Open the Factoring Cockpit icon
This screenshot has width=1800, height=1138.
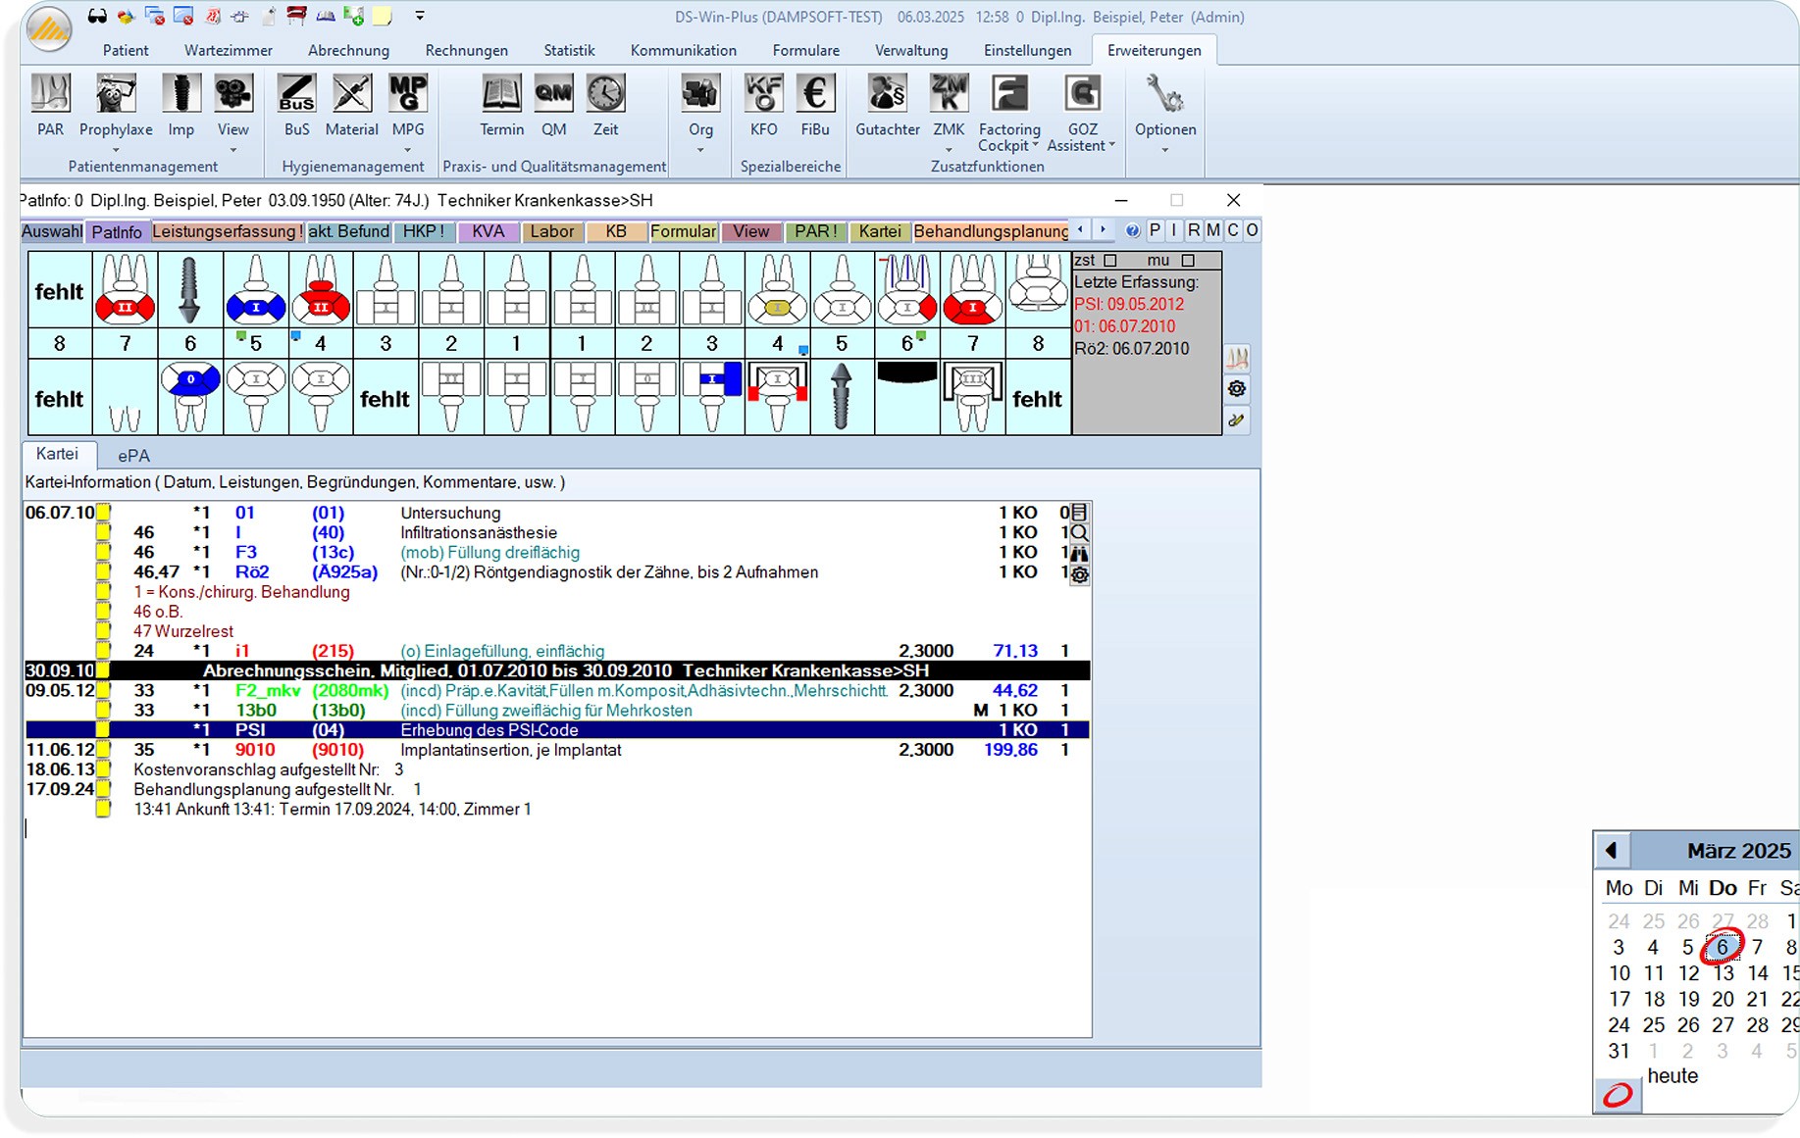click(x=1009, y=94)
